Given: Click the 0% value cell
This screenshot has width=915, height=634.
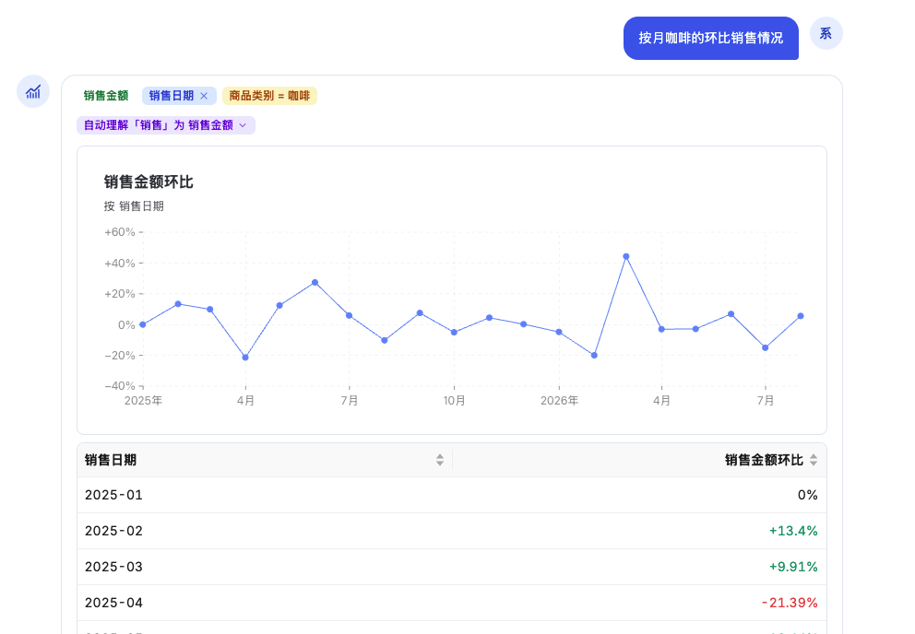Looking at the screenshot, I should (x=808, y=495).
